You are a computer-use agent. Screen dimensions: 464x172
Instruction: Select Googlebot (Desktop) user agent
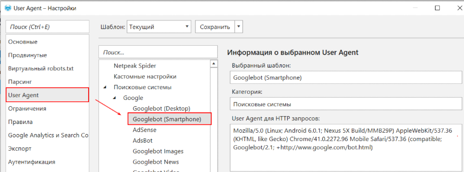coord(161,108)
